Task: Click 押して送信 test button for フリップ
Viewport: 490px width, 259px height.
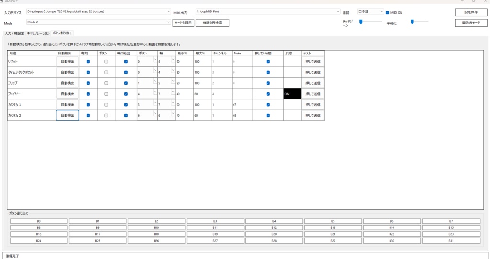Action: click(x=313, y=83)
